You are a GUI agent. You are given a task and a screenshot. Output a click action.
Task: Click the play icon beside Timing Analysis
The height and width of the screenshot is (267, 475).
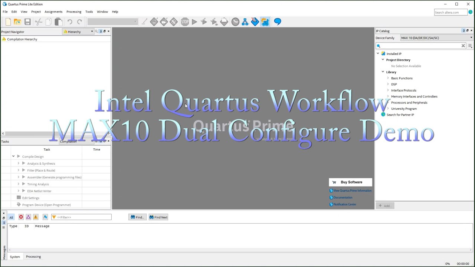tap(24, 184)
